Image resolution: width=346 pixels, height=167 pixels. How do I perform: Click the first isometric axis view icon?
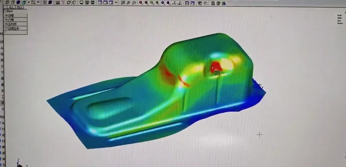click(174, 3)
